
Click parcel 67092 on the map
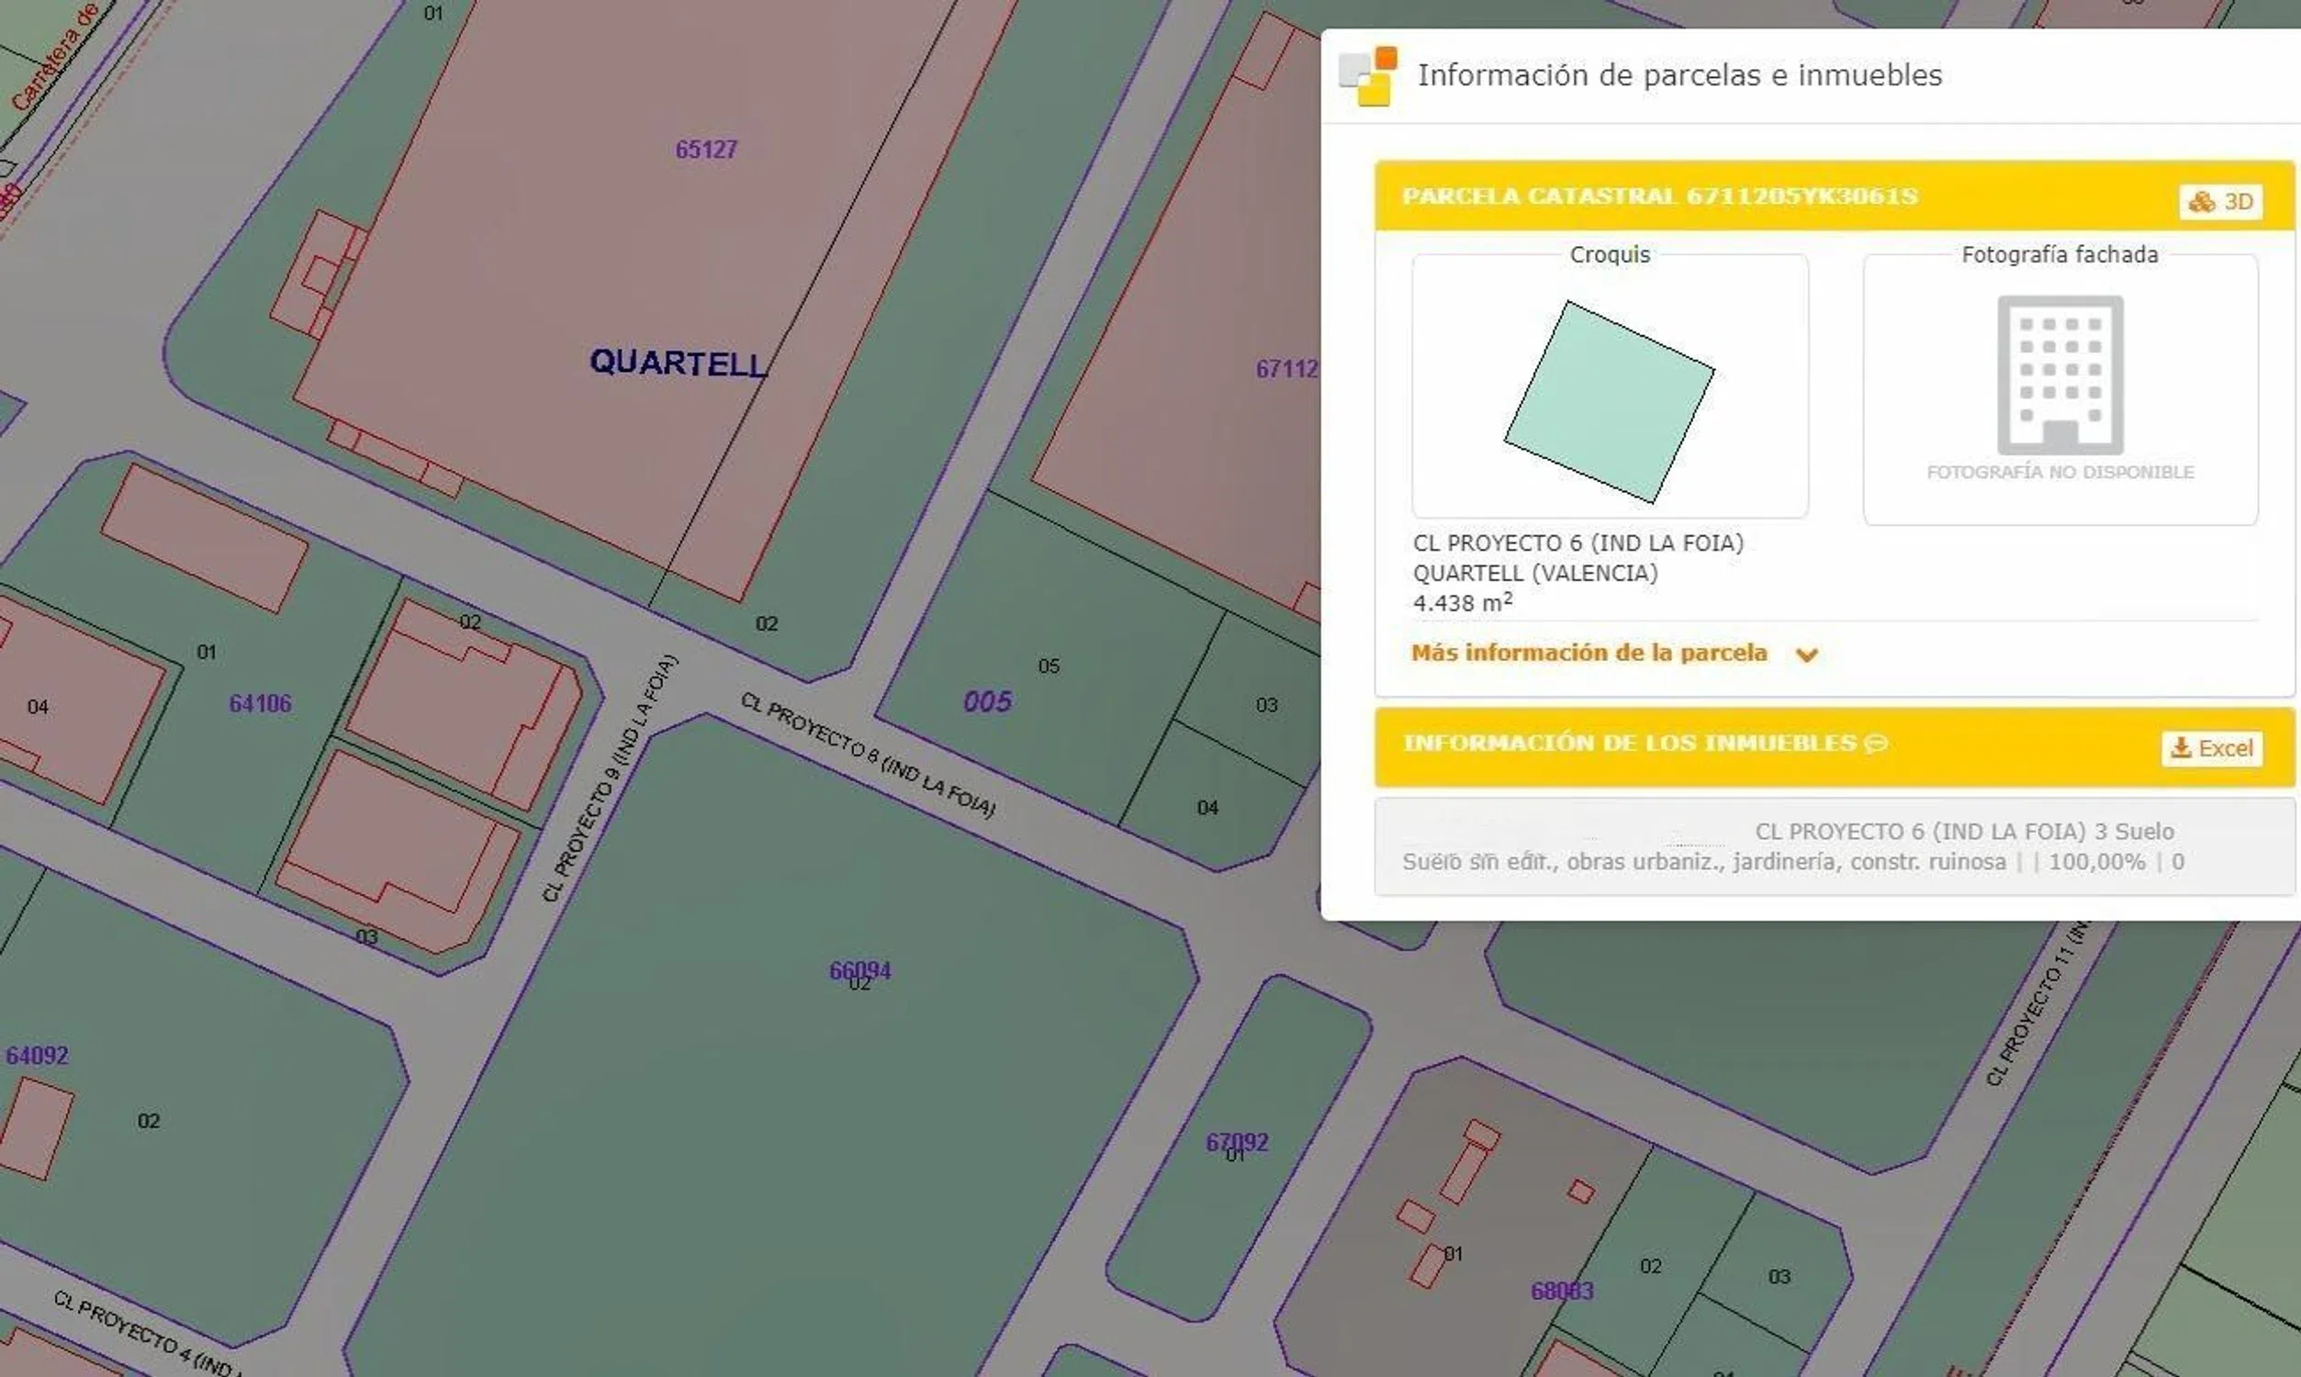click(x=1236, y=1141)
